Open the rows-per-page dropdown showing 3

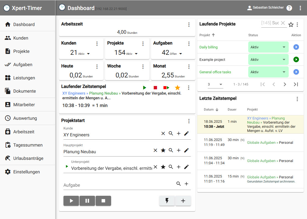point(215,84)
